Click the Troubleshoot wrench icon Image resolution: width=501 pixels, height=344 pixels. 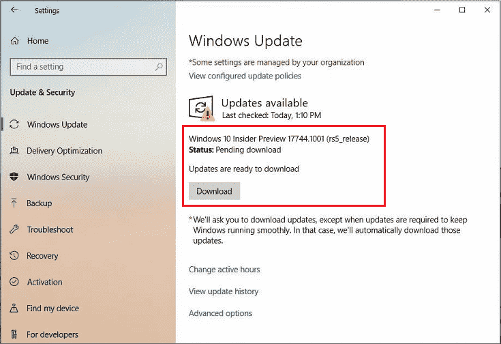tap(14, 230)
